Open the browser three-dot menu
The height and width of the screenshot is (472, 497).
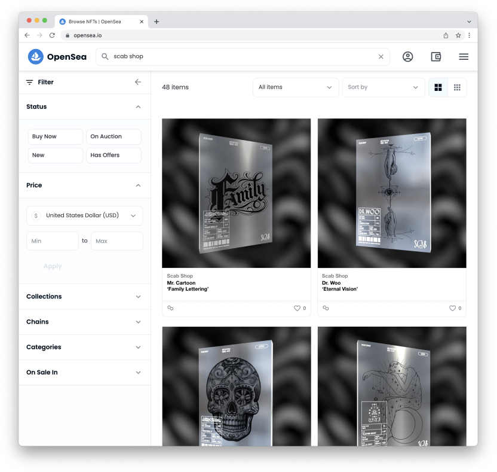tap(469, 35)
